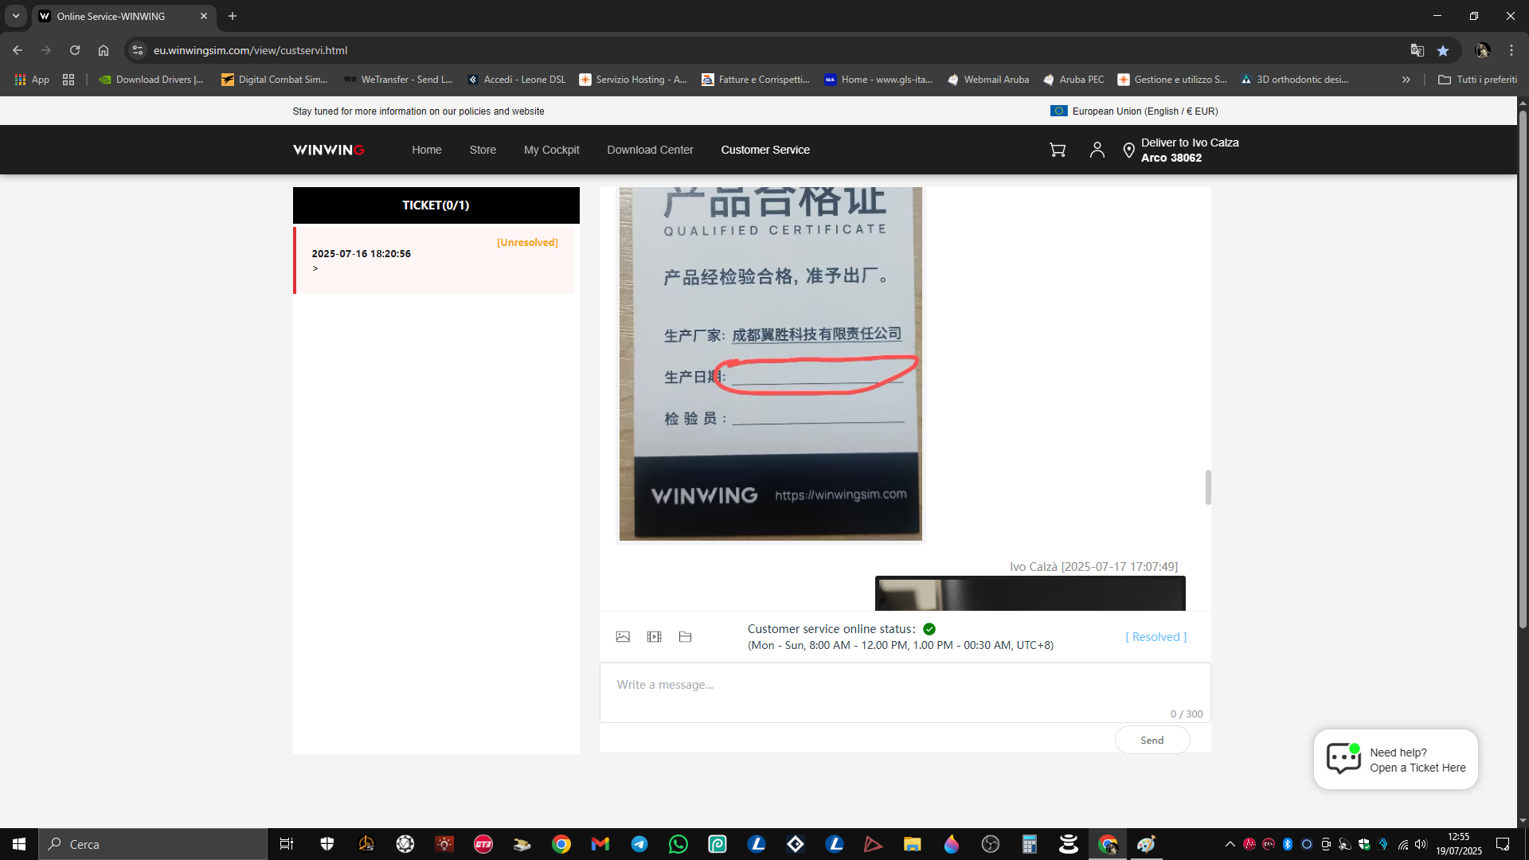Attach an image using the picture icon
The height and width of the screenshot is (860, 1529).
(x=623, y=637)
